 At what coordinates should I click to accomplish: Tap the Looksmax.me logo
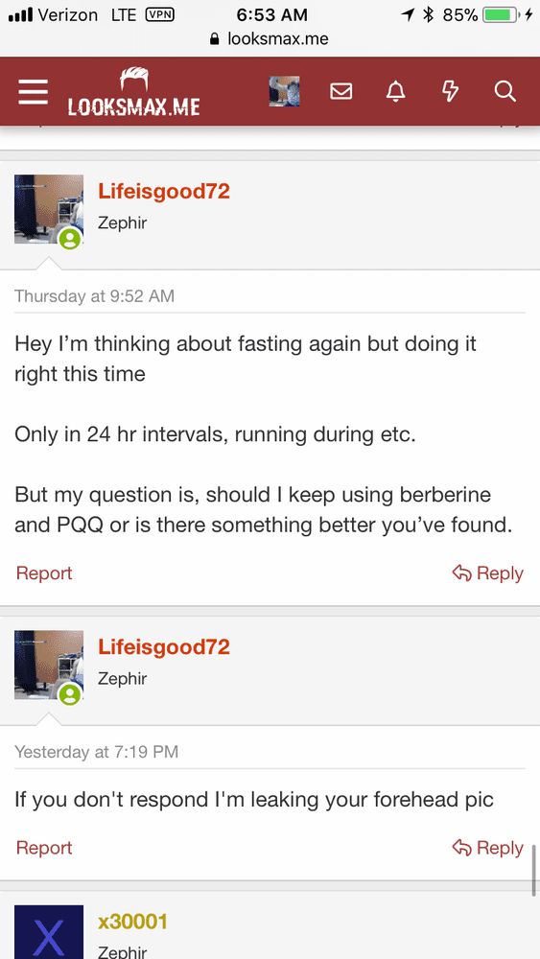133,92
